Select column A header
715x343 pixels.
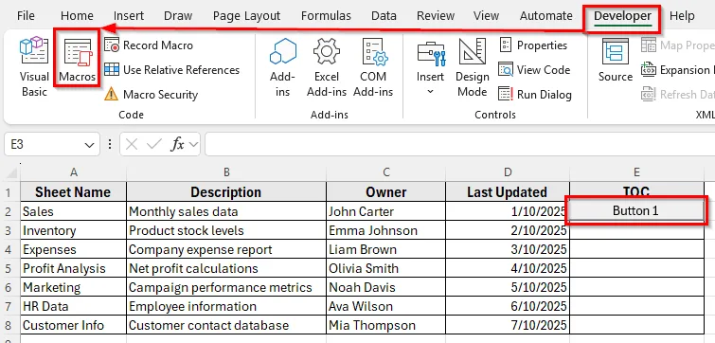coord(74,171)
